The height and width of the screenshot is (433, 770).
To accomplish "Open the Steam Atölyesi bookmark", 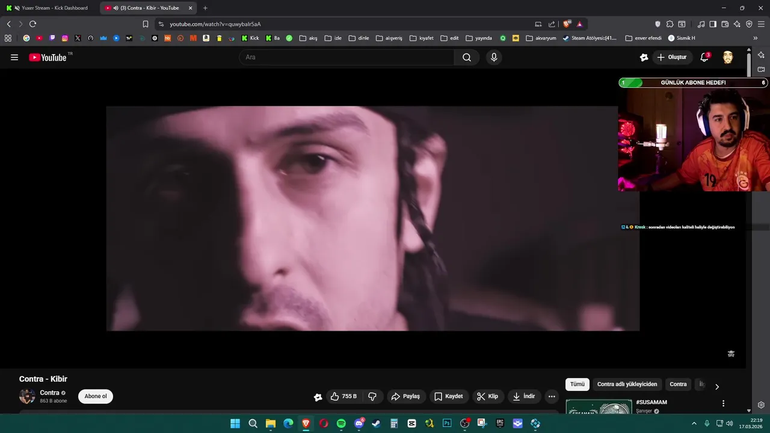I will pos(590,38).
